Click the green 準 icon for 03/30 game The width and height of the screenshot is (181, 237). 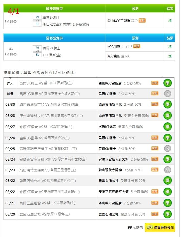point(168,104)
